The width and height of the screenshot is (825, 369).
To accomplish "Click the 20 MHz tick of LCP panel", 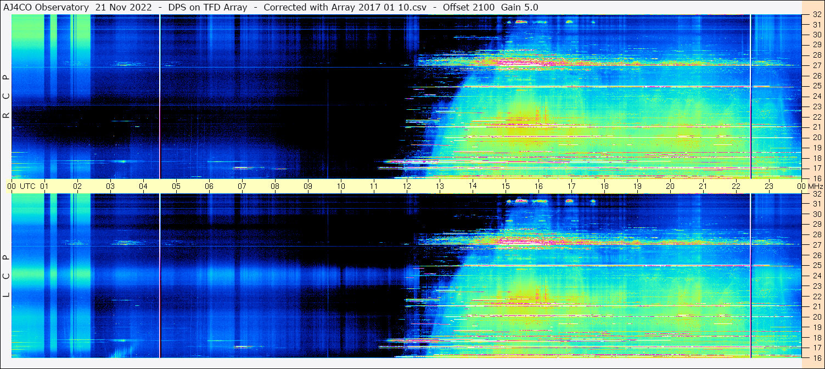I will [816, 317].
